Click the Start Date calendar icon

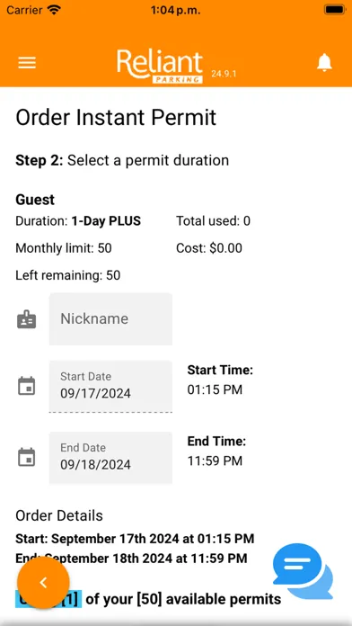(x=27, y=386)
